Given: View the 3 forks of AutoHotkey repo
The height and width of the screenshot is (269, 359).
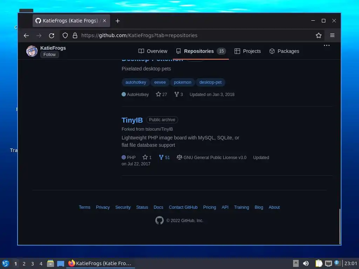Looking at the screenshot, I should [178, 95].
